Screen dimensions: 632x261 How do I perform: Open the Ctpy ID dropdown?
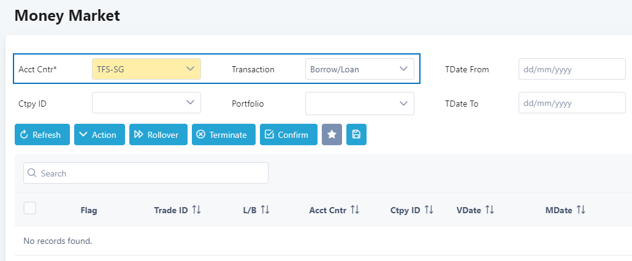coord(147,104)
